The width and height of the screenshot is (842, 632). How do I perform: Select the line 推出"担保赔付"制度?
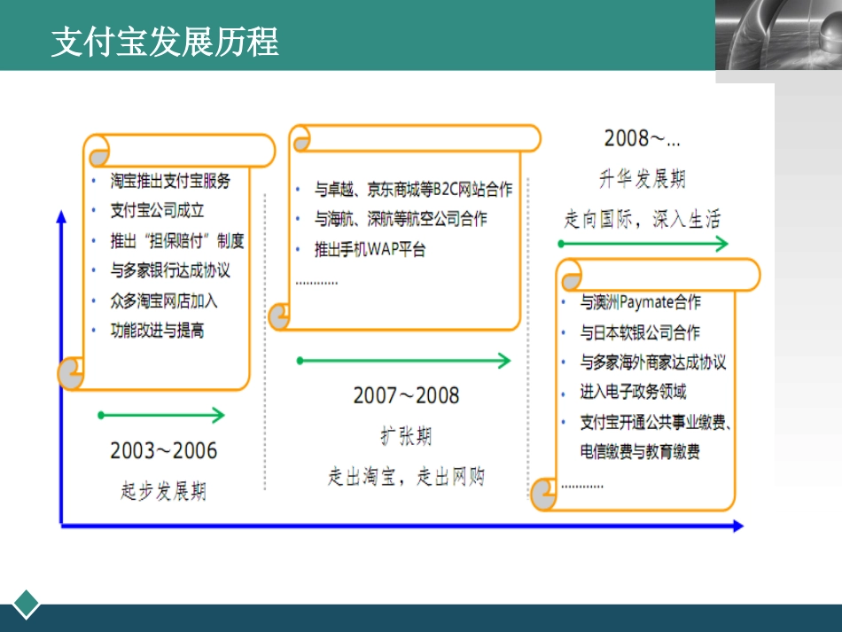point(177,240)
